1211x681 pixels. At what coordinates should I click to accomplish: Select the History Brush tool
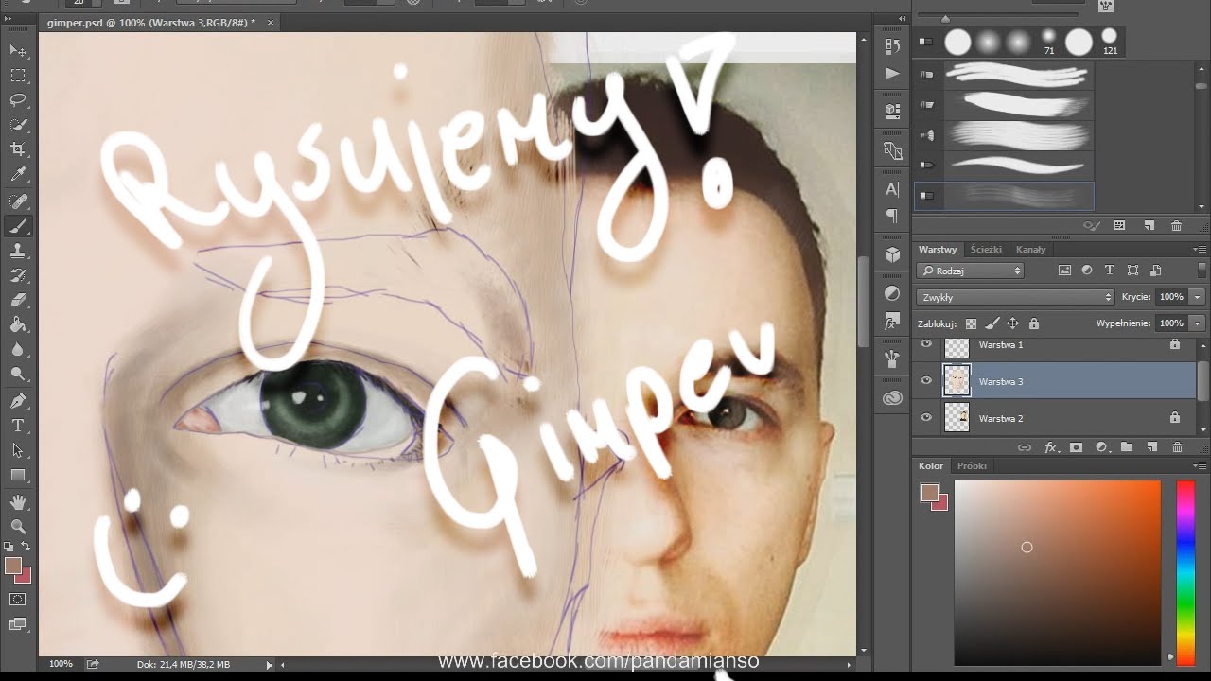(x=18, y=275)
